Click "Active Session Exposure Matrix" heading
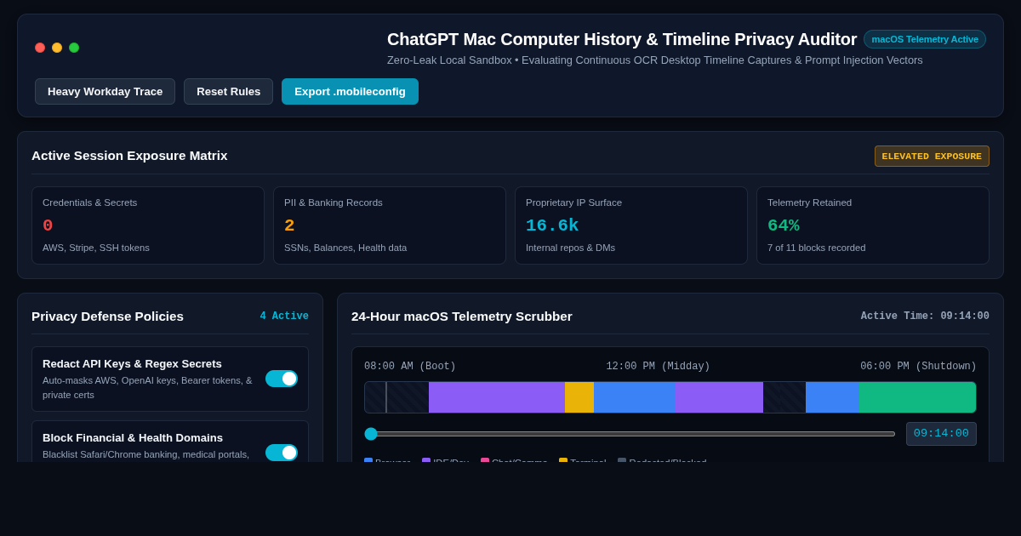Image resolution: width=1021 pixels, height=536 pixels. pos(129,156)
